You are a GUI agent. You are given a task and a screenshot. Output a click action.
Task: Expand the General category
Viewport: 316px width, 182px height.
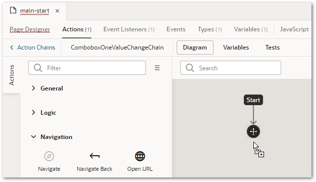point(33,88)
